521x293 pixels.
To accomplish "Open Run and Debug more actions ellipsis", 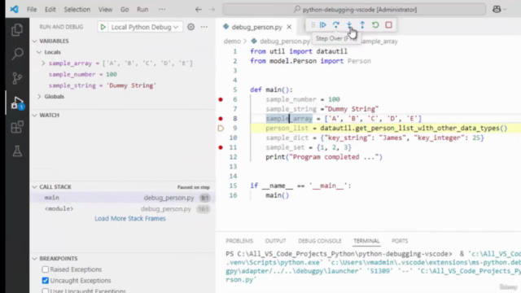I will tap(204, 27).
